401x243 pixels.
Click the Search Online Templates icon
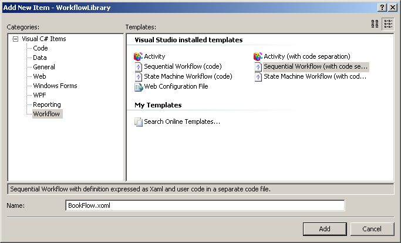pyautogui.click(x=139, y=122)
